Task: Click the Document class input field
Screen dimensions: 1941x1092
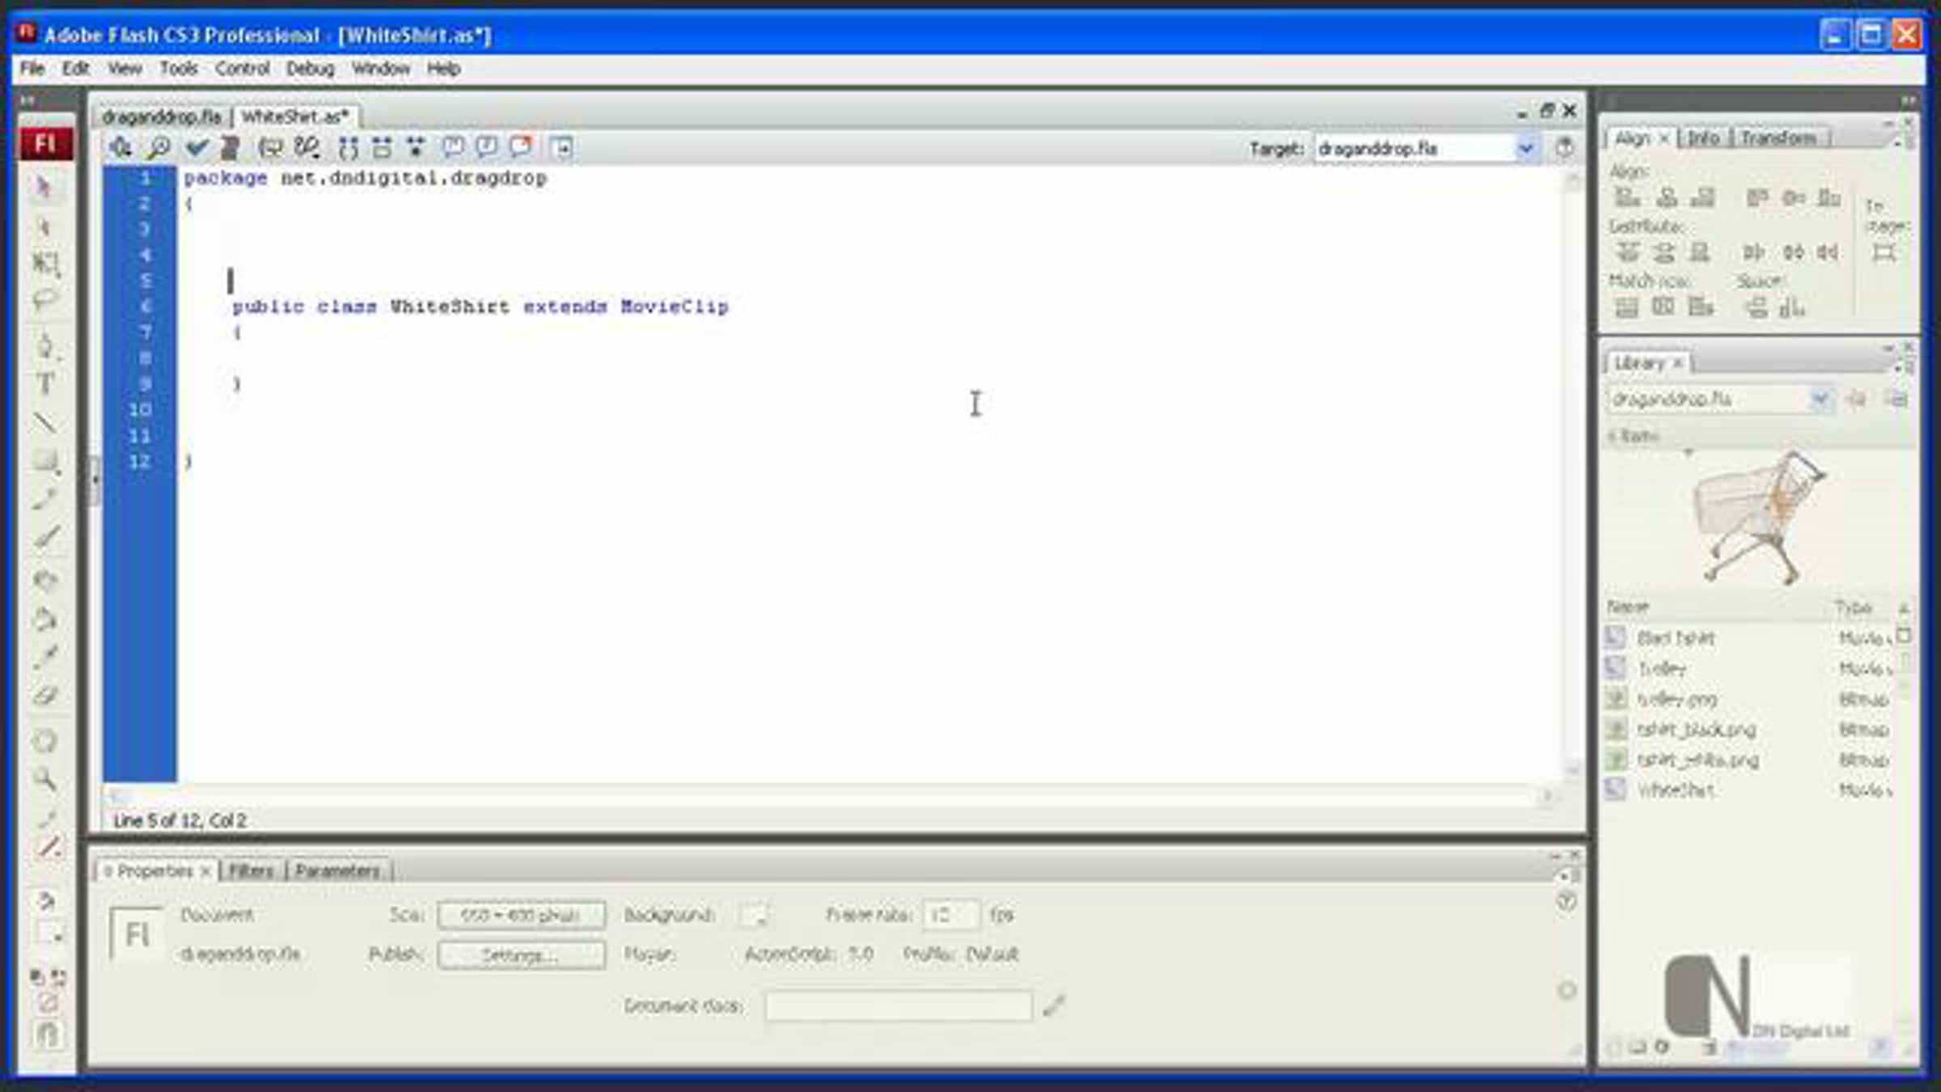Action: click(x=898, y=1006)
